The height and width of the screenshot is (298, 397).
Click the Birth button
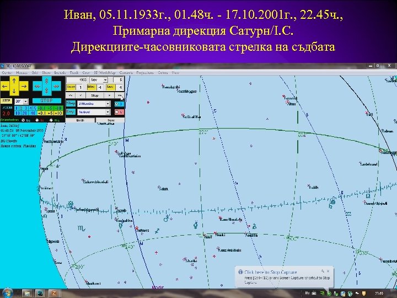[81, 120]
